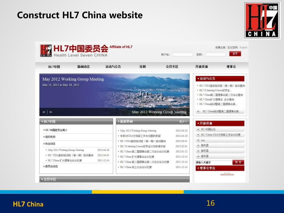Click the round arrow icon beside the test link
This screenshot has width=284, height=213.
pos(198,140)
